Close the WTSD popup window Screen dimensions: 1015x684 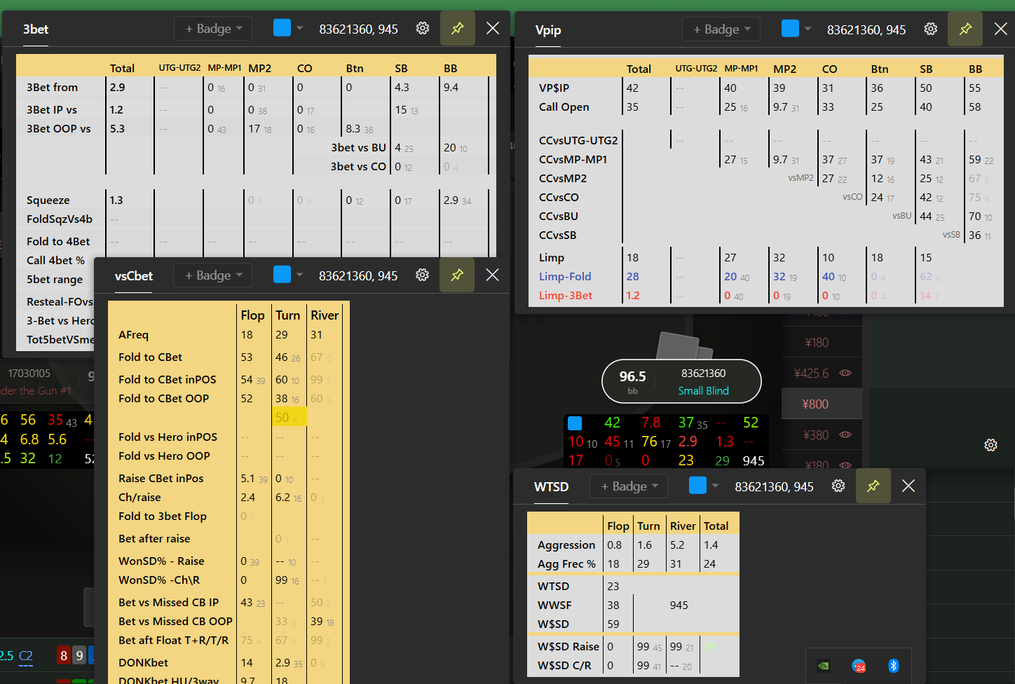pyautogui.click(x=908, y=486)
